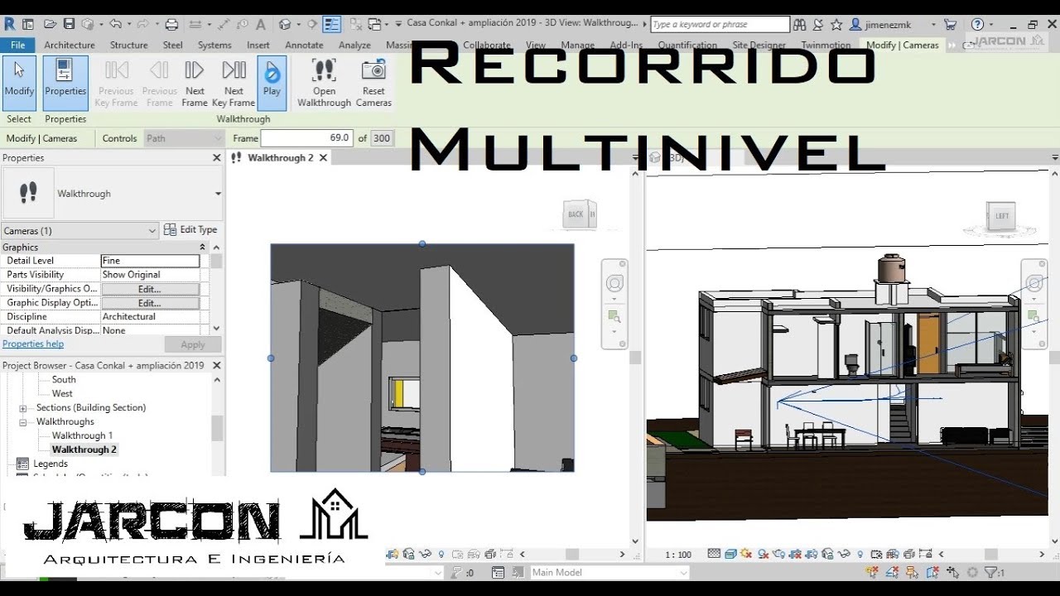
Task: Go to Next Frame in Walkthrough panel
Action: [x=195, y=83]
